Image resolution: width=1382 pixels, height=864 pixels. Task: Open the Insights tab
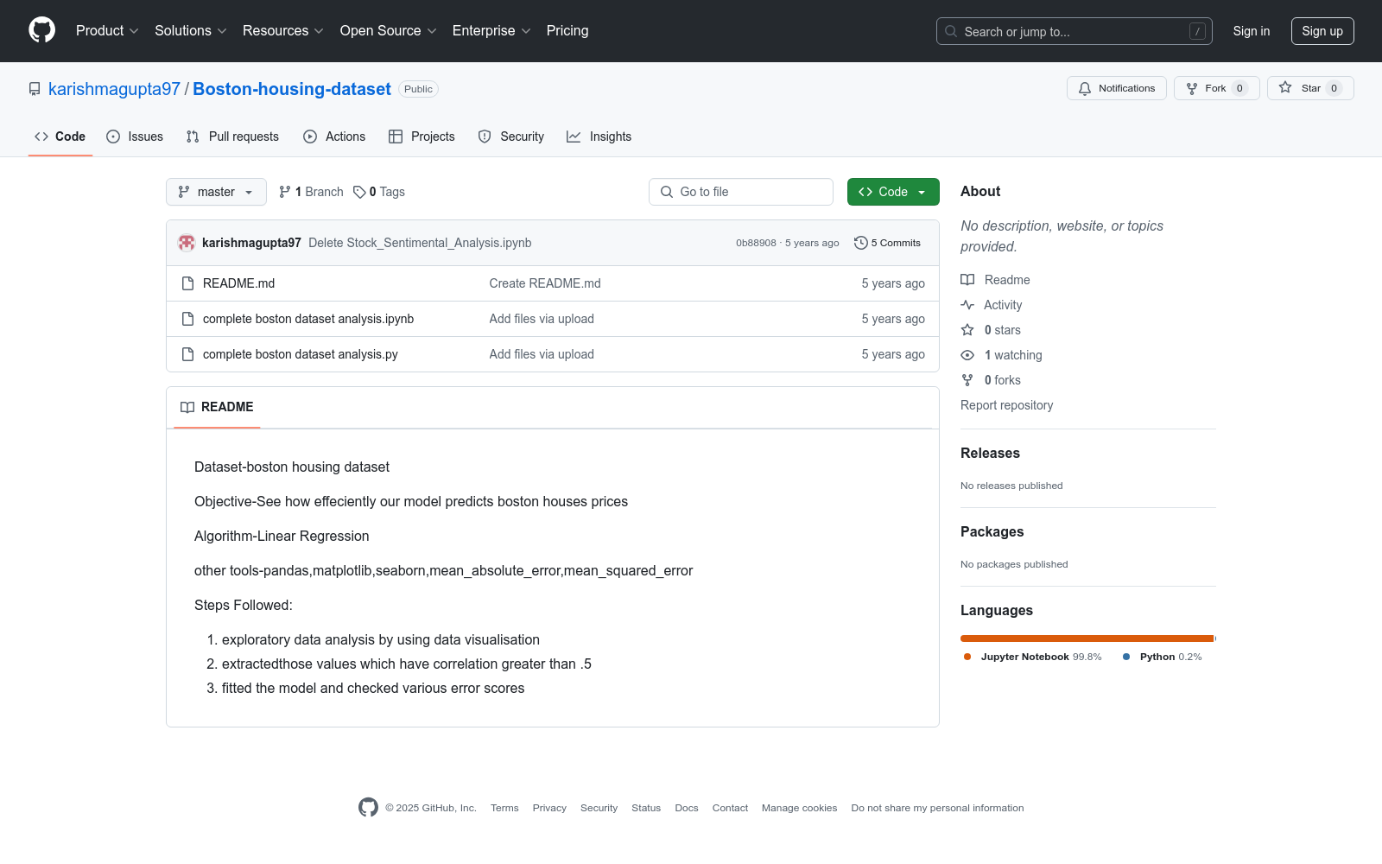[x=599, y=137]
